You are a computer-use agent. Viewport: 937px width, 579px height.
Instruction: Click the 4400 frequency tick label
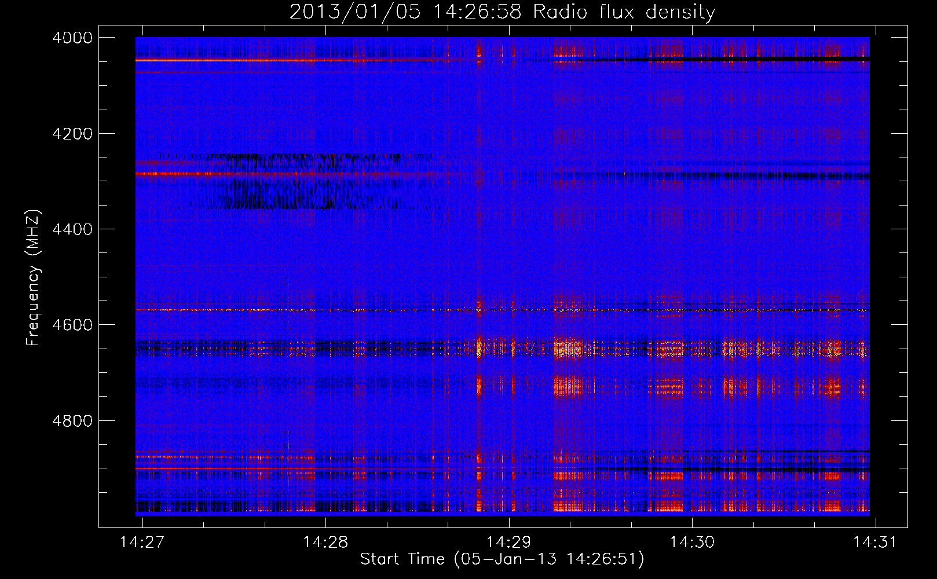coord(72,229)
